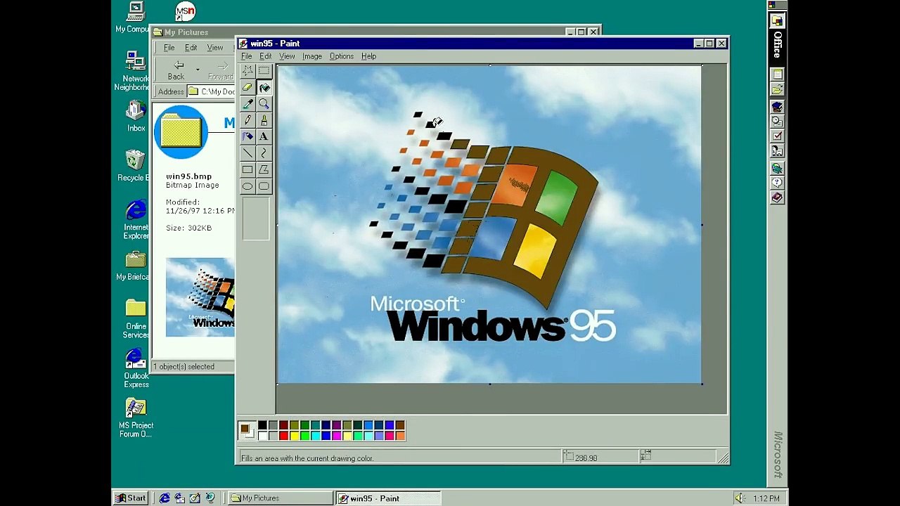Click the red checkmark icon on Office bar

777,136
